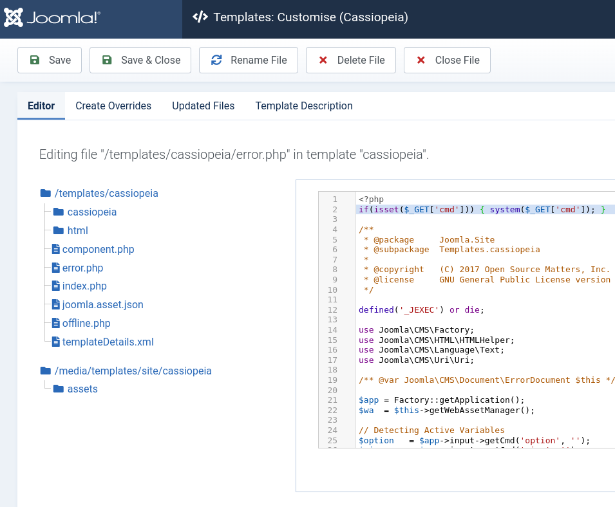Click the file icon next to templateDetails.xml

56,342
